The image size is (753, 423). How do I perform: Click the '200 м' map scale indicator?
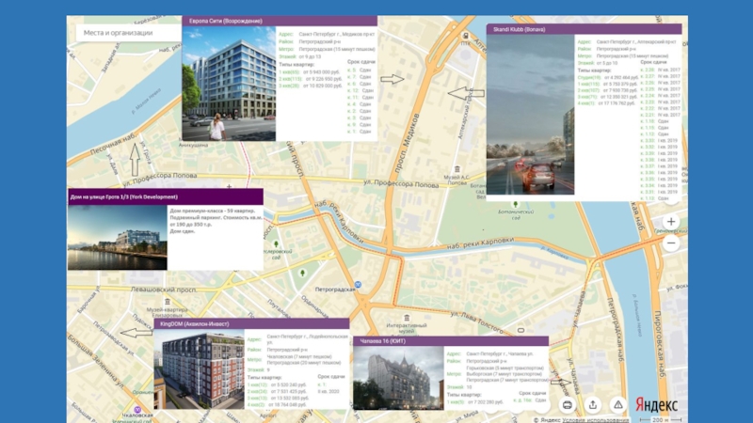pyautogui.click(x=661, y=419)
